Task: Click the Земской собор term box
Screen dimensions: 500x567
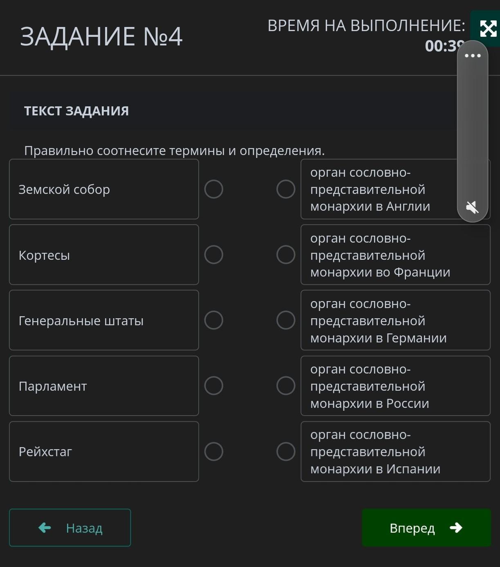Action: click(x=104, y=189)
